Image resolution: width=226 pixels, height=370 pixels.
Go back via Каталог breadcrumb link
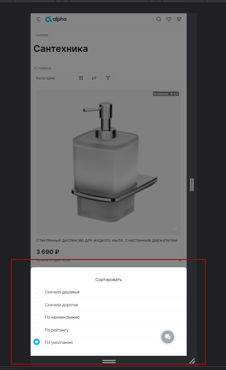(41, 35)
